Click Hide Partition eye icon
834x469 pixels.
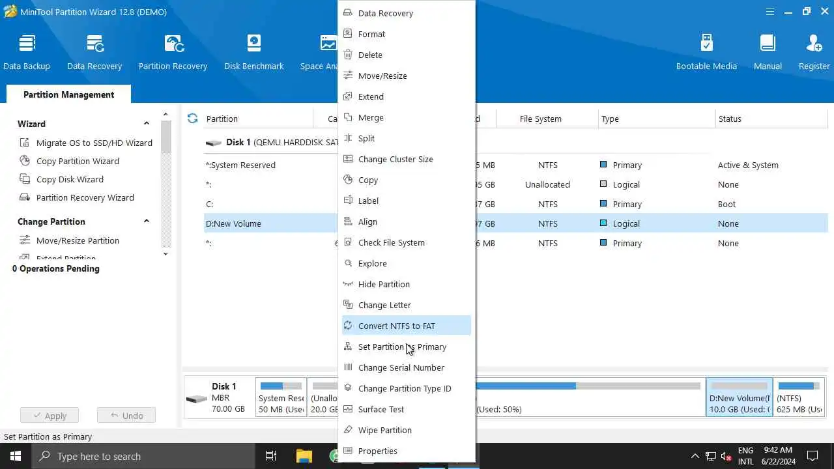pos(348,284)
